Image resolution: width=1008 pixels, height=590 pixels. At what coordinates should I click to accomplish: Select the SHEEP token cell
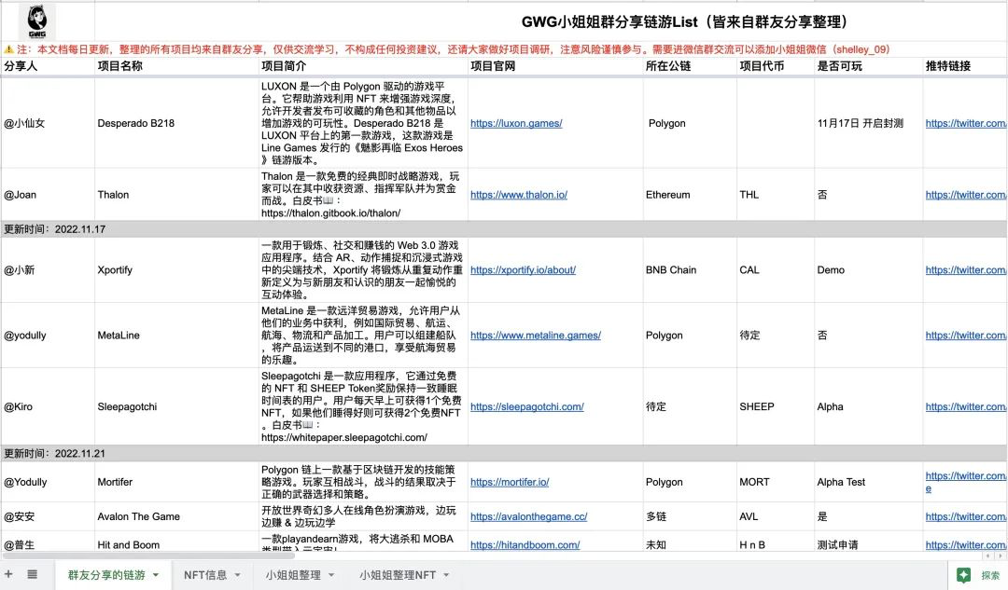(x=776, y=406)
